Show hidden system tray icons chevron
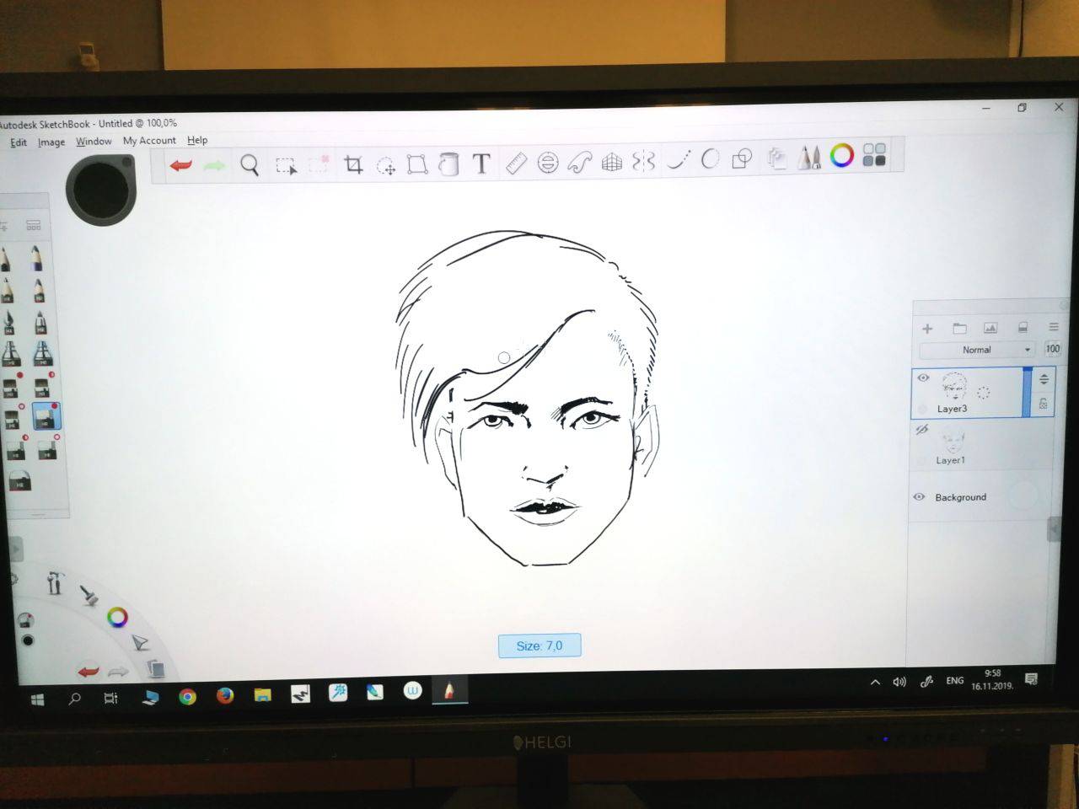The height and width of the screenshot is (809, 1079). 875,682
